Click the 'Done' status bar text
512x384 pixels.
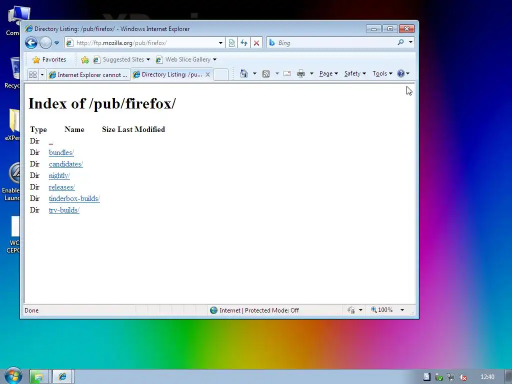click(31, 310)
